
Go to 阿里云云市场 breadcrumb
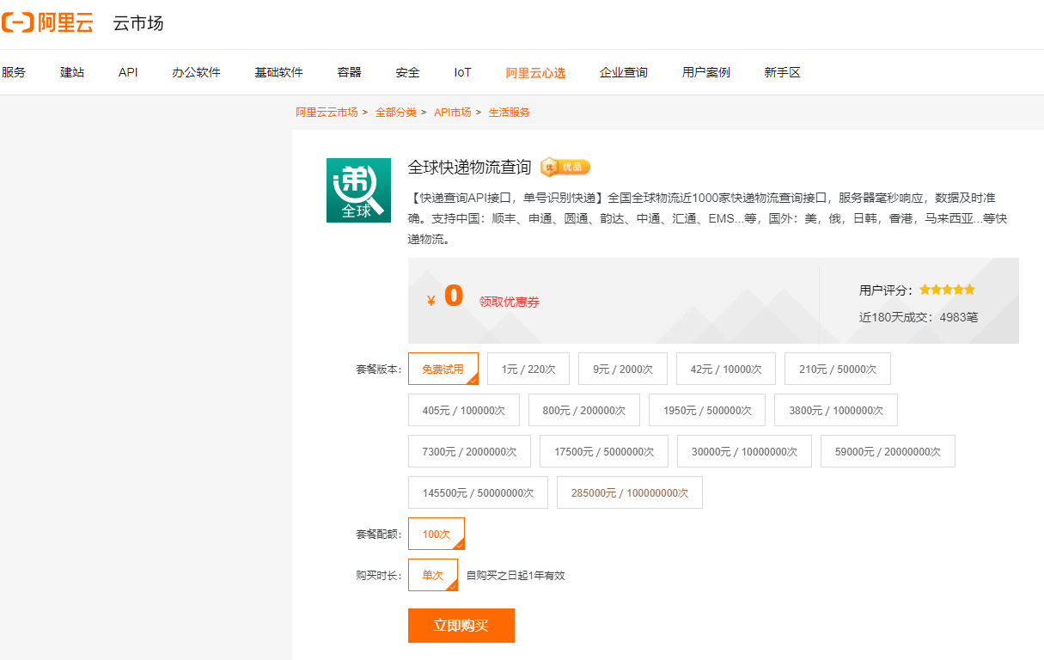point(327,113)
